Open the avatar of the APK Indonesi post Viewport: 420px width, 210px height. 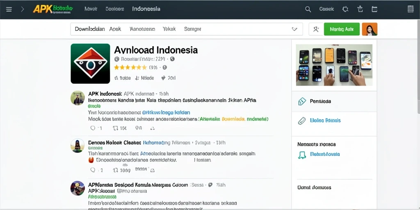pos(78,98)
